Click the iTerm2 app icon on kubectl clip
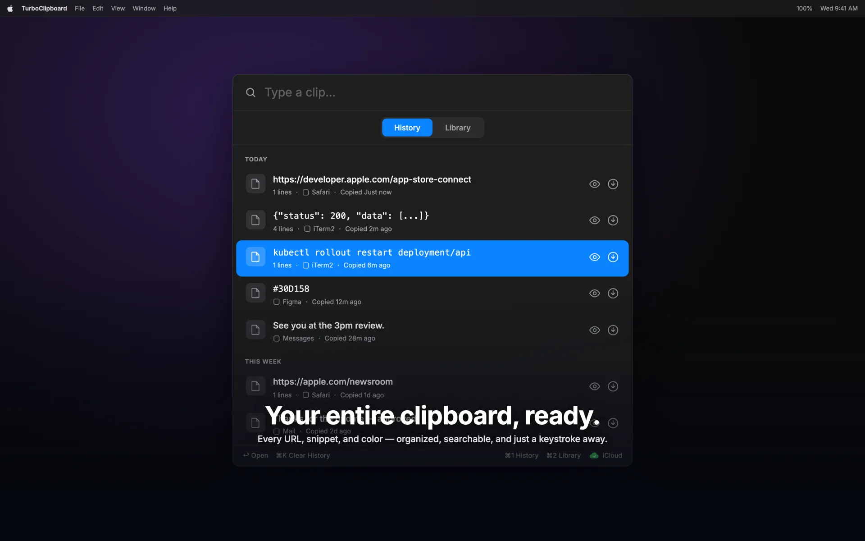Screen dimensions: 865x541 point(305,266)
